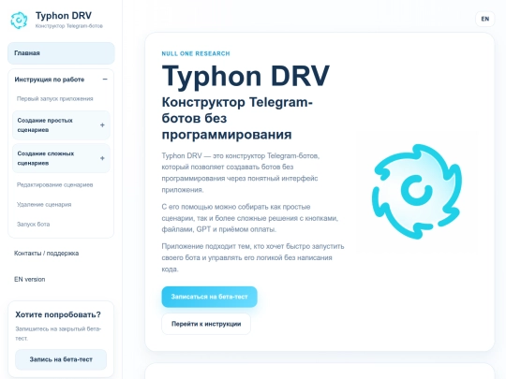This screenshot has height=379, width=506.
Task: Open Первый запуск приложения page
Action: (55, 99)
